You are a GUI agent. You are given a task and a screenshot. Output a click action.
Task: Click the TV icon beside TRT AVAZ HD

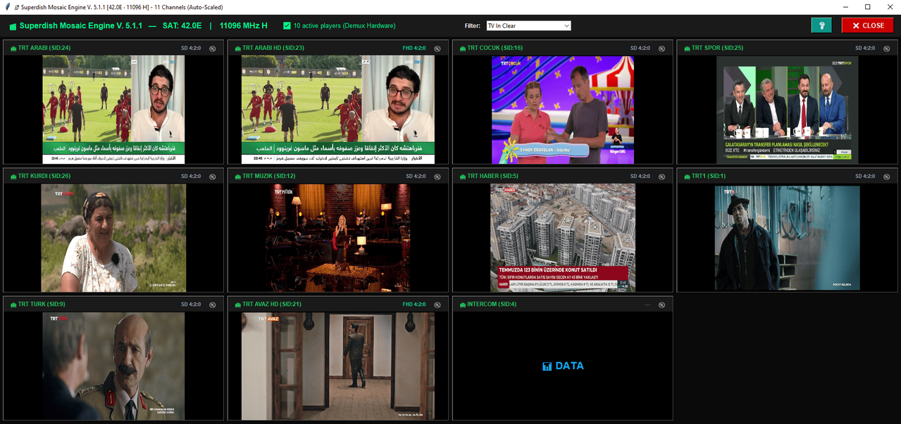(x=237, y=304)
